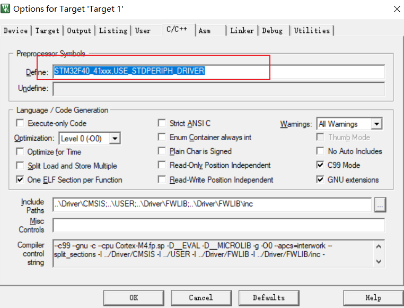Switch to the Target tab
Image resolution: width=404 pixels, height=308 pixels.
pyautogui.click(x=47, y=30)
